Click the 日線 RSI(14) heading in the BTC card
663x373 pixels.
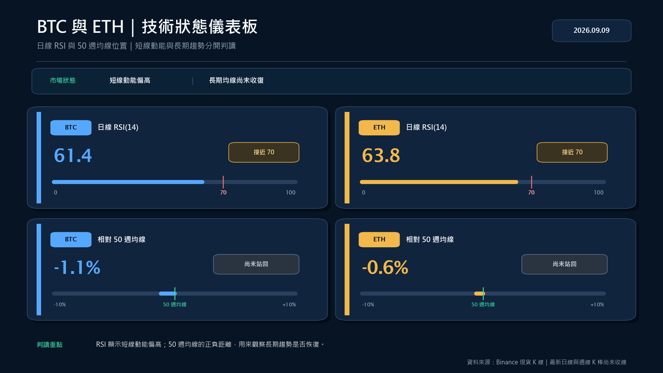coord(118,127)
